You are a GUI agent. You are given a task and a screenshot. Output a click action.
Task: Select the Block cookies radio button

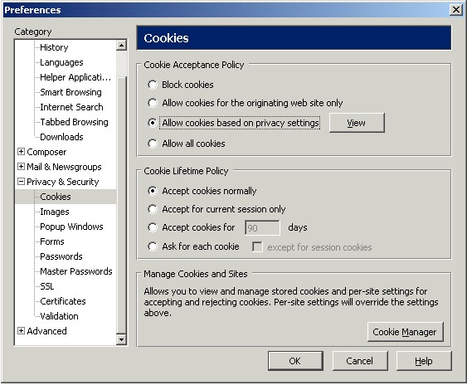pyautogui.click(x=153, y=85)
